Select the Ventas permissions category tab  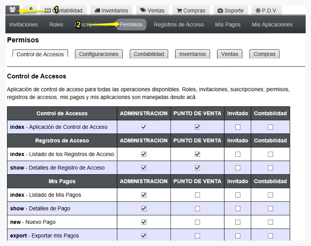coord(229,54)
